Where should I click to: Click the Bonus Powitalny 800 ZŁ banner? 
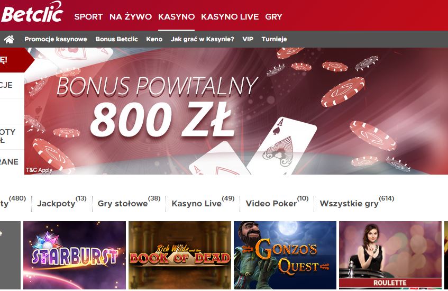click(236, 111)
